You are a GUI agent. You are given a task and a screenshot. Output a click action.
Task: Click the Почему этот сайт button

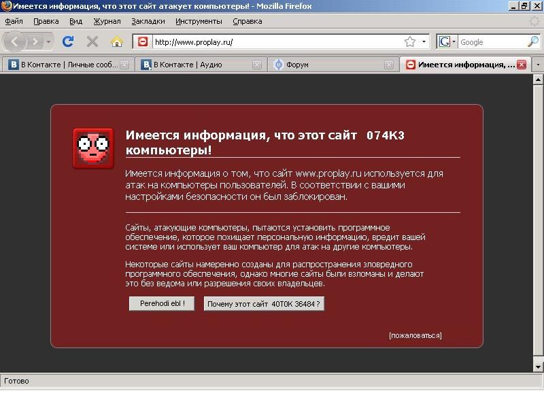click(x=264, y=304)
